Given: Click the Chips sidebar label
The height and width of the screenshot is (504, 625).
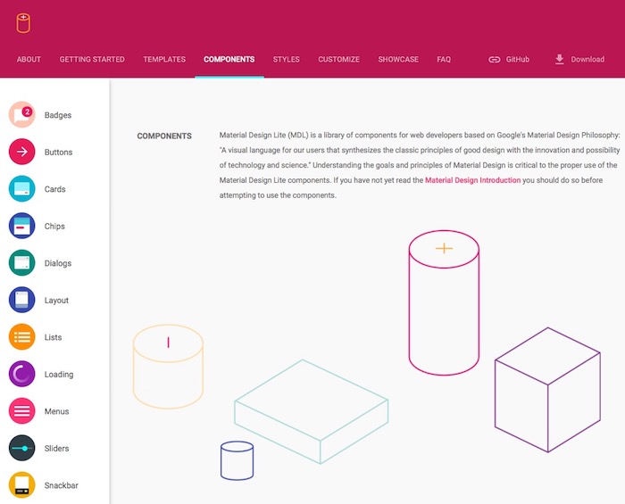Looking at the screenshot, I should tap(54, 226).
